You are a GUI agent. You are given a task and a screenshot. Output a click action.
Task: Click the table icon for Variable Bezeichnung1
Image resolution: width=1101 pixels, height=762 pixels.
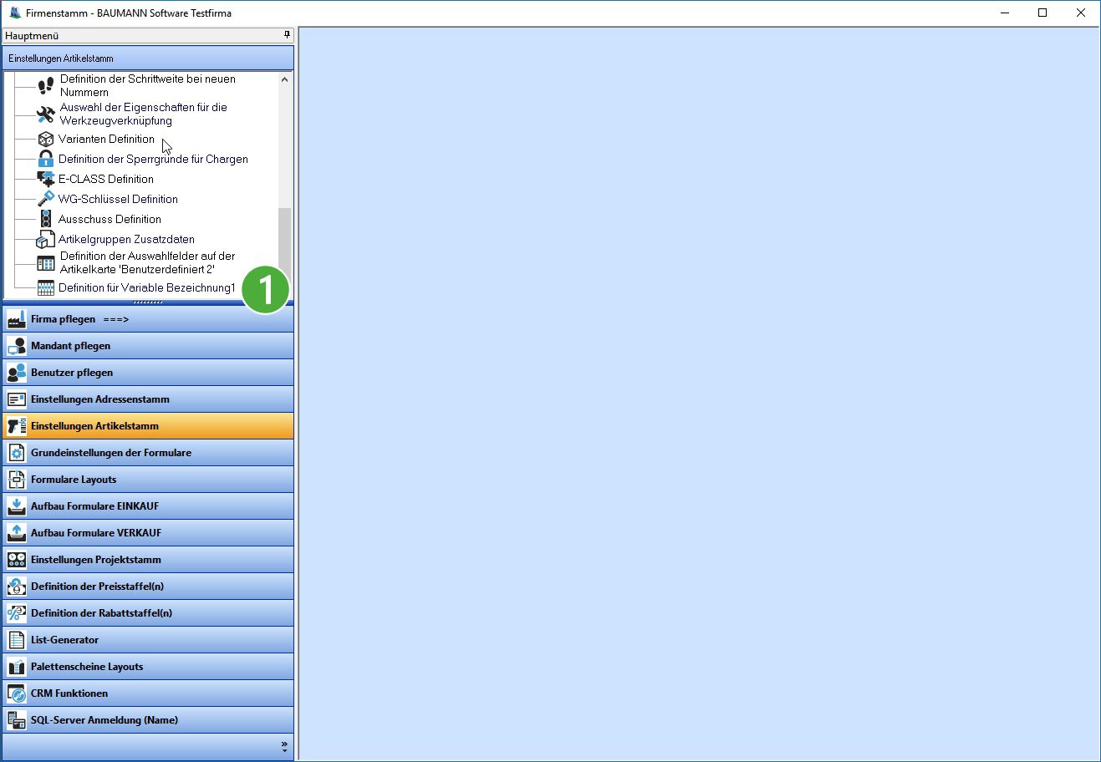(46, 287)
